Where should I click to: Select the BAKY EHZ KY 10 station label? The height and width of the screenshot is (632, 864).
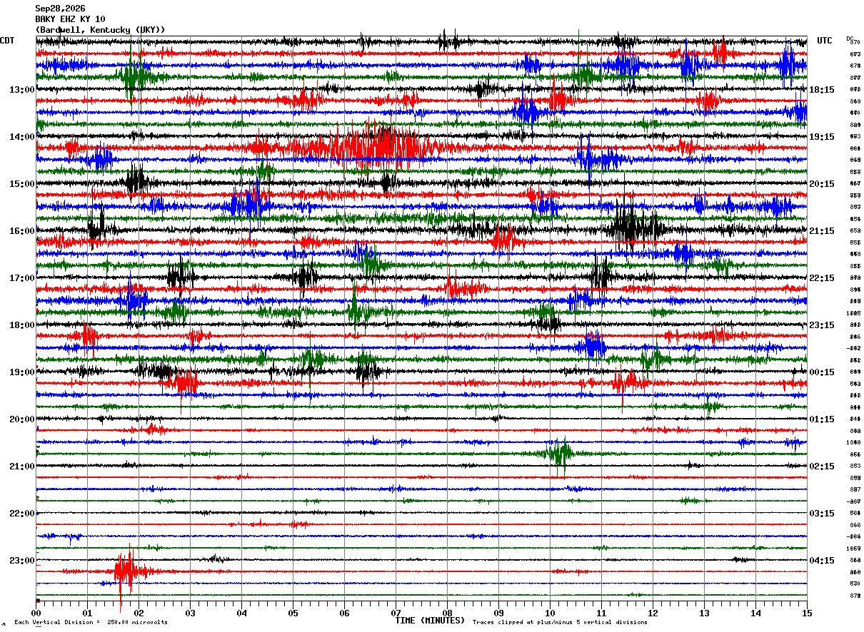click(x=70, y=19)
